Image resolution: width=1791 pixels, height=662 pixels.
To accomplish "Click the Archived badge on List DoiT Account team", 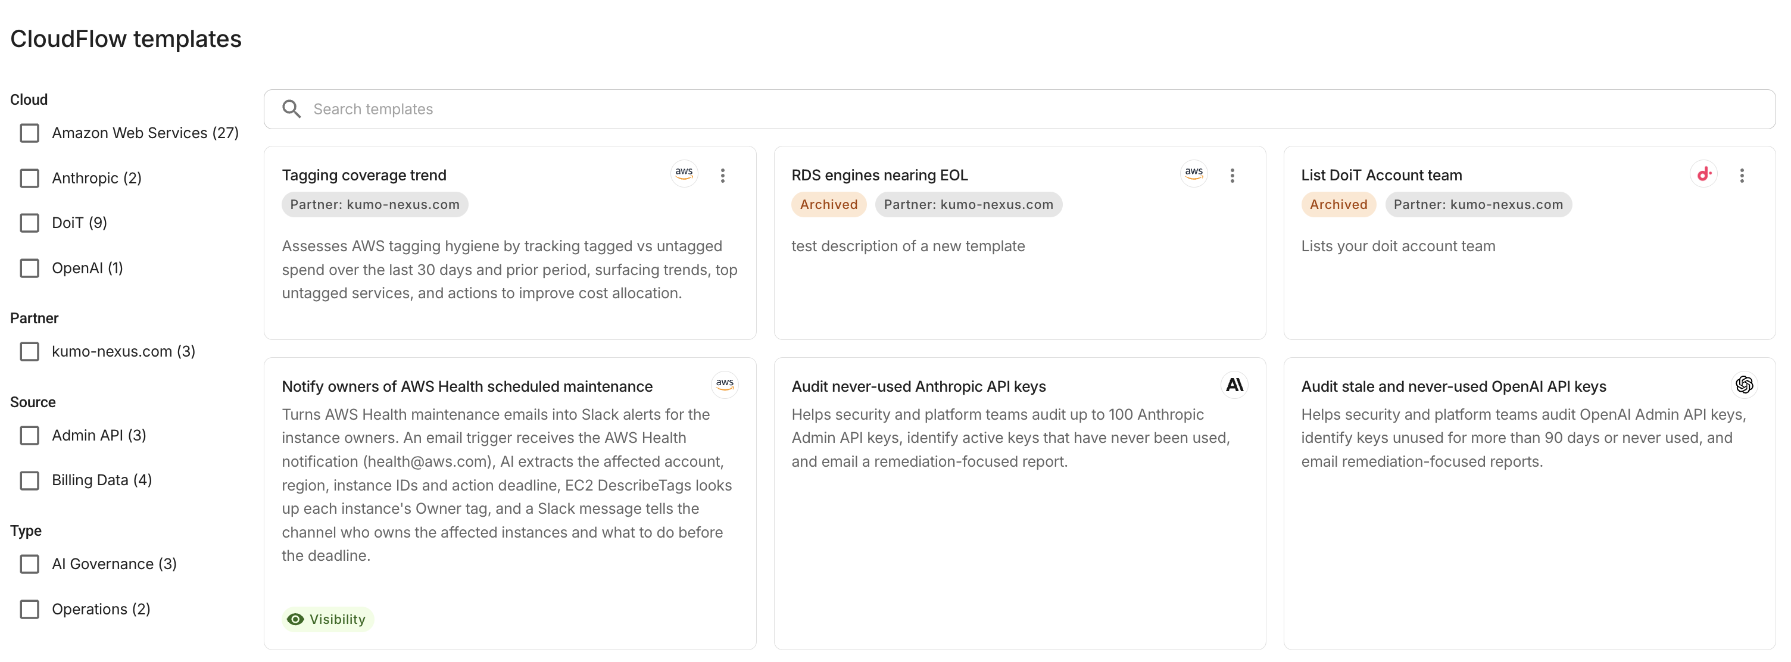I will point(1338,204).
